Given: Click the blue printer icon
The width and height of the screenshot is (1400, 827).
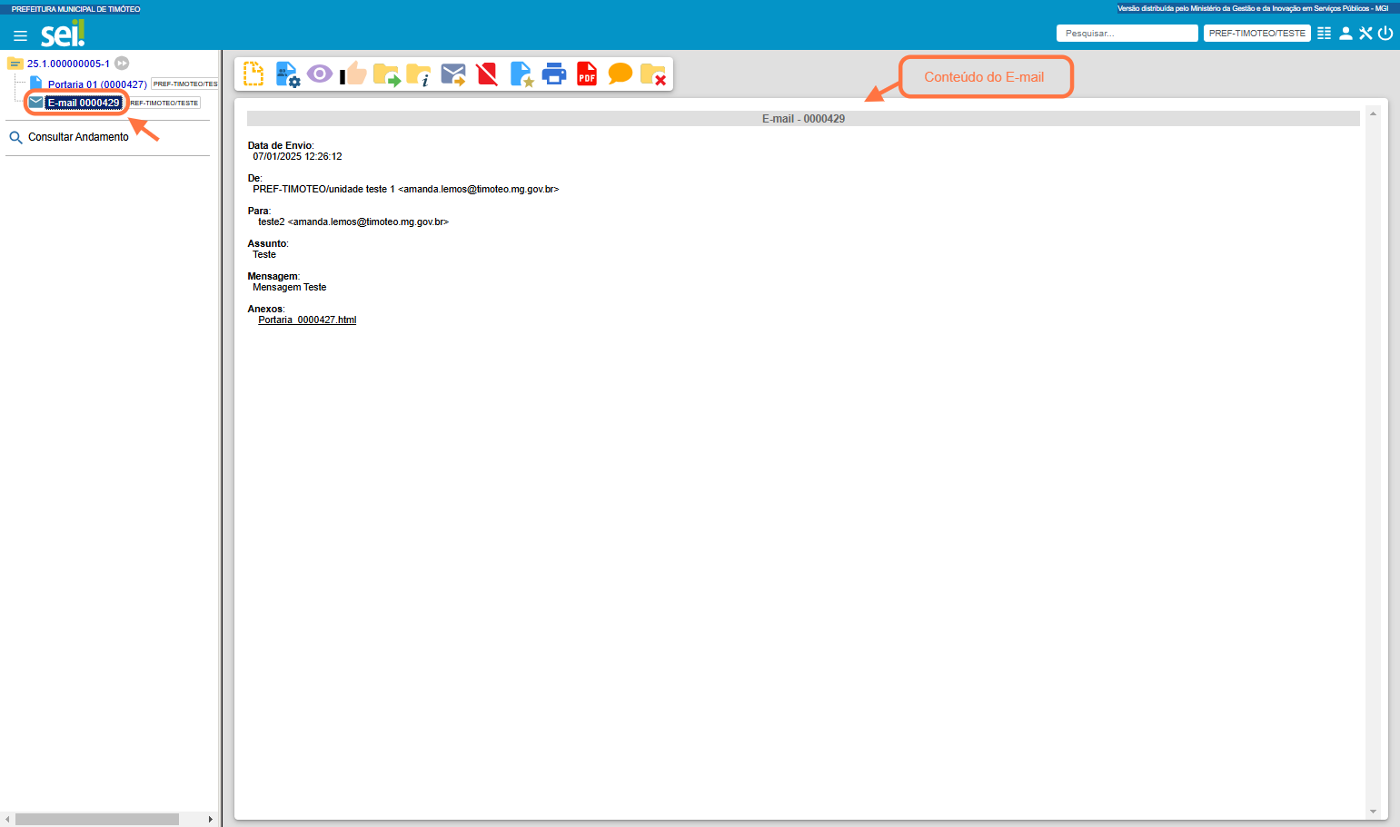Looking at the screenshot, I should (554, 74).
